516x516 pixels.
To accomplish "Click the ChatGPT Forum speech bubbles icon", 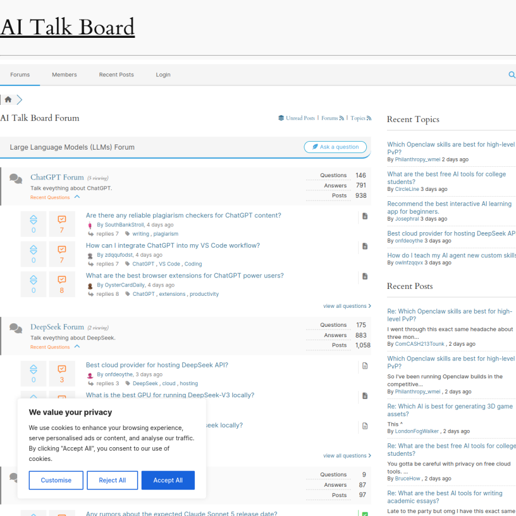I will click(16, 179).
